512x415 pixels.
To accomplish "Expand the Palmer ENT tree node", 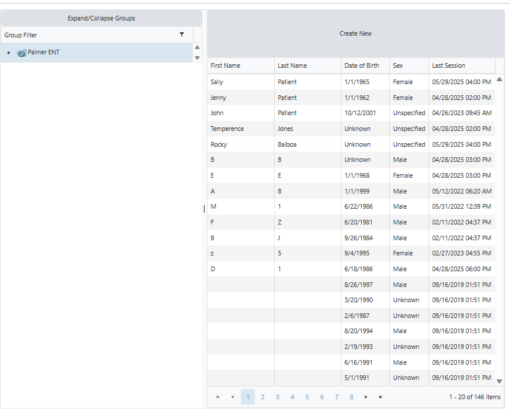I will [8, 52].
